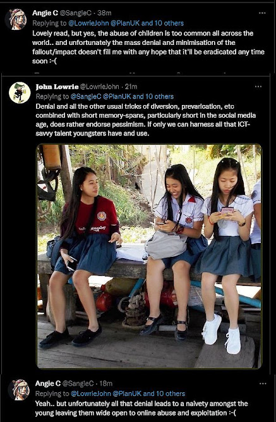
Task: Click the @PlanUK mention in the first reply line
Action: [125, 23]
